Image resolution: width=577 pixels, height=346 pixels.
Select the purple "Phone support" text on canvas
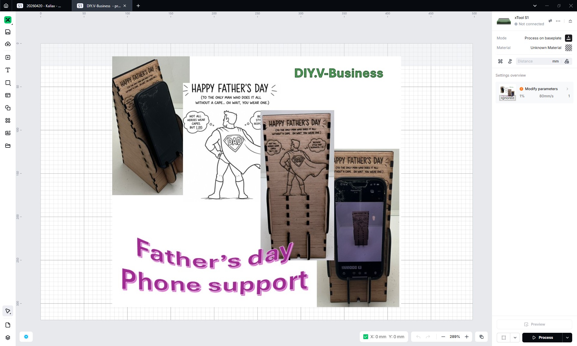click(x=215, y=281)
